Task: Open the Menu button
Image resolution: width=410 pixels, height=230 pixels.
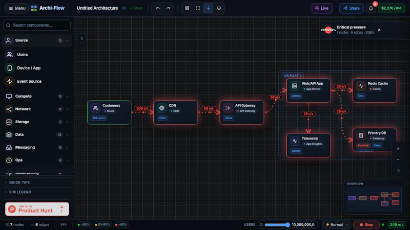Action: [x=17, y=8]
